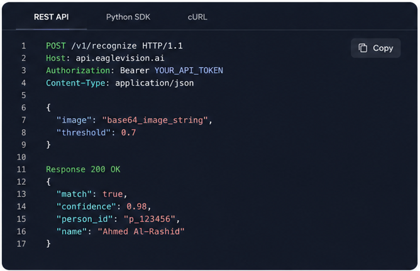The height and width of the screenshot is (271, 420).
Task: Click the 0.98 confidence value
Action: 136,206
